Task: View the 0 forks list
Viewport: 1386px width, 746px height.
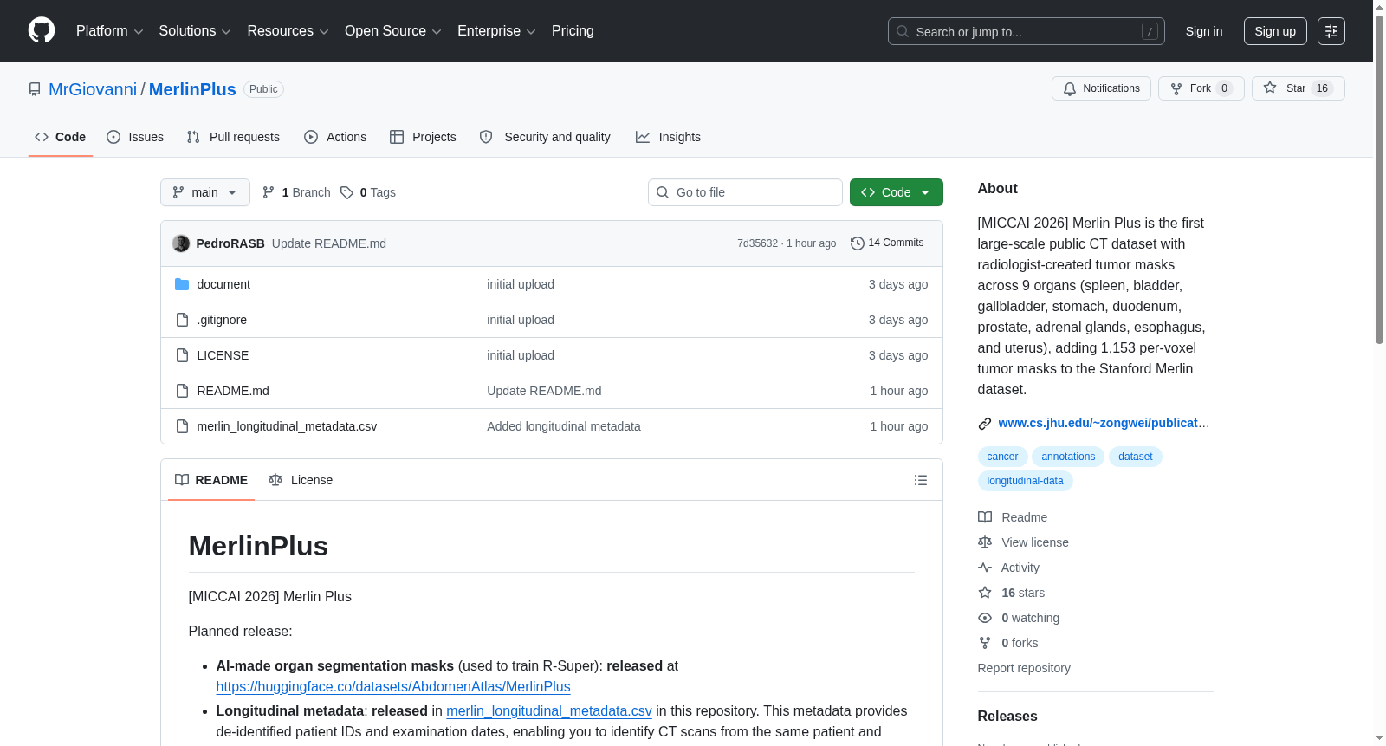Action: tap(1007, 643)
